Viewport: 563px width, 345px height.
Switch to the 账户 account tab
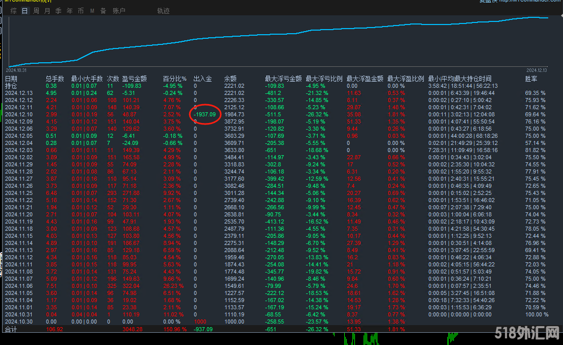pyautogui.click(x=119, y=11)
